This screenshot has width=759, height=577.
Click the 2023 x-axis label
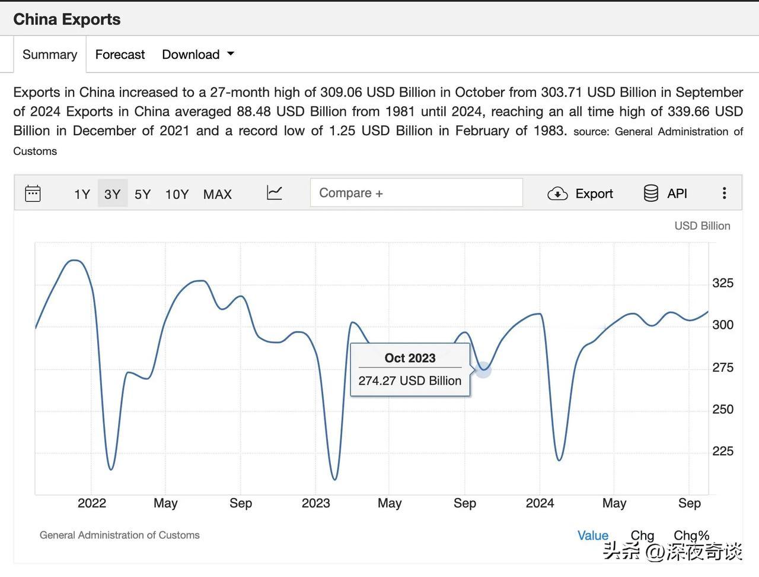point(315,503)
